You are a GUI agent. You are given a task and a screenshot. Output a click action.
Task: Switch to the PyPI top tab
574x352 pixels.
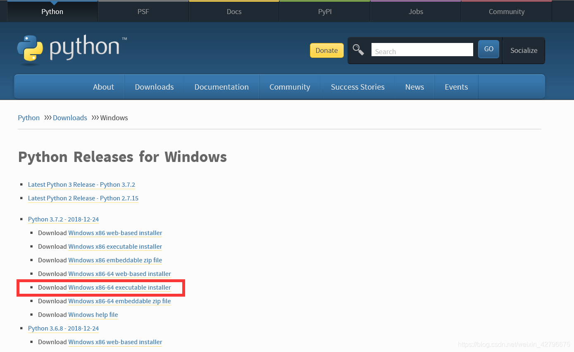pos(325,12)
